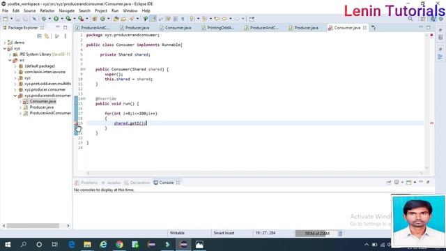Open the Quick Access search magnifier
This screenshot has height=251, width=446.
point(410,19)
